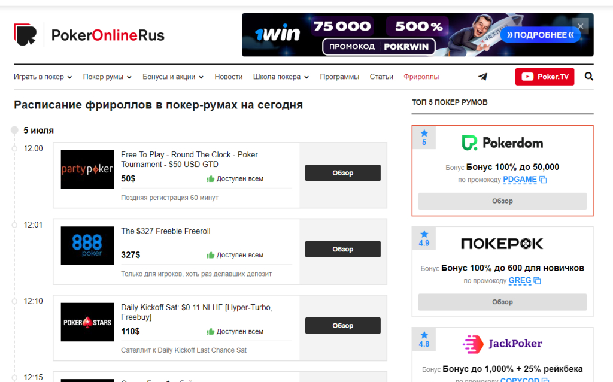Click the 327$ prize amount

point(130,255)
